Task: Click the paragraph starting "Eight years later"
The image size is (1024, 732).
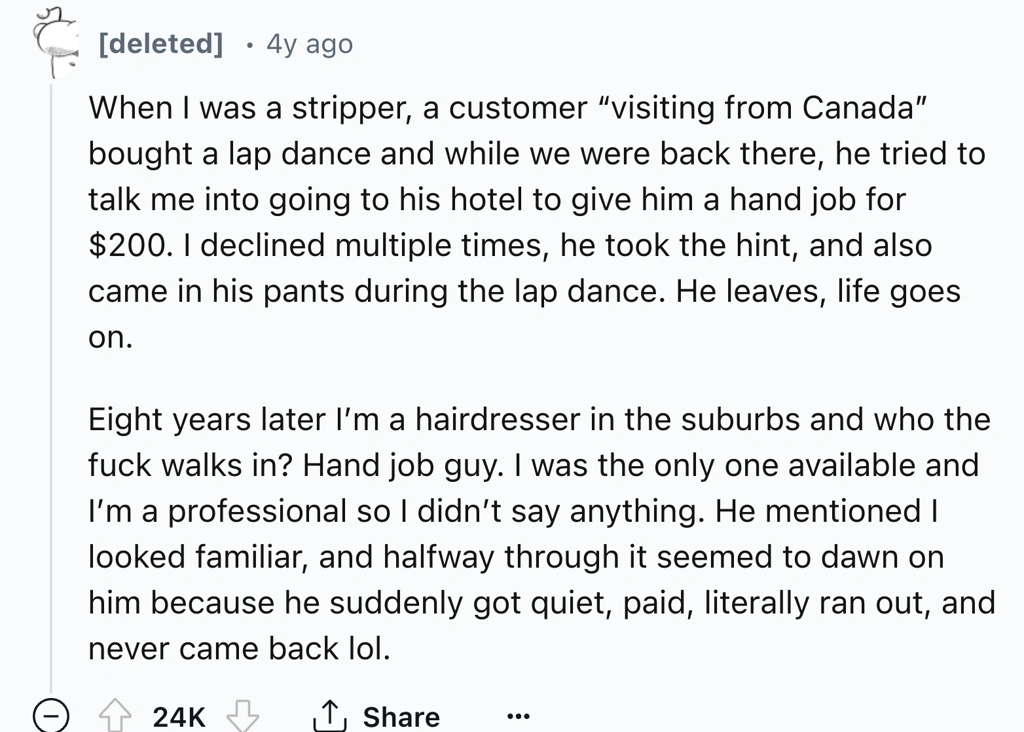Action: coord(537,534)
